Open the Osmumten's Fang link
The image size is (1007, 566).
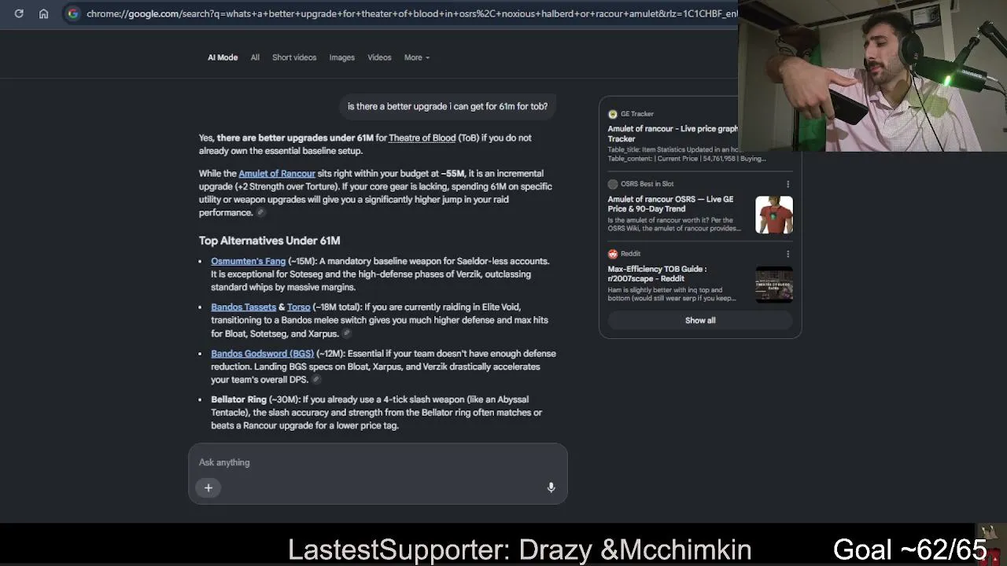(x=248, y=261)
